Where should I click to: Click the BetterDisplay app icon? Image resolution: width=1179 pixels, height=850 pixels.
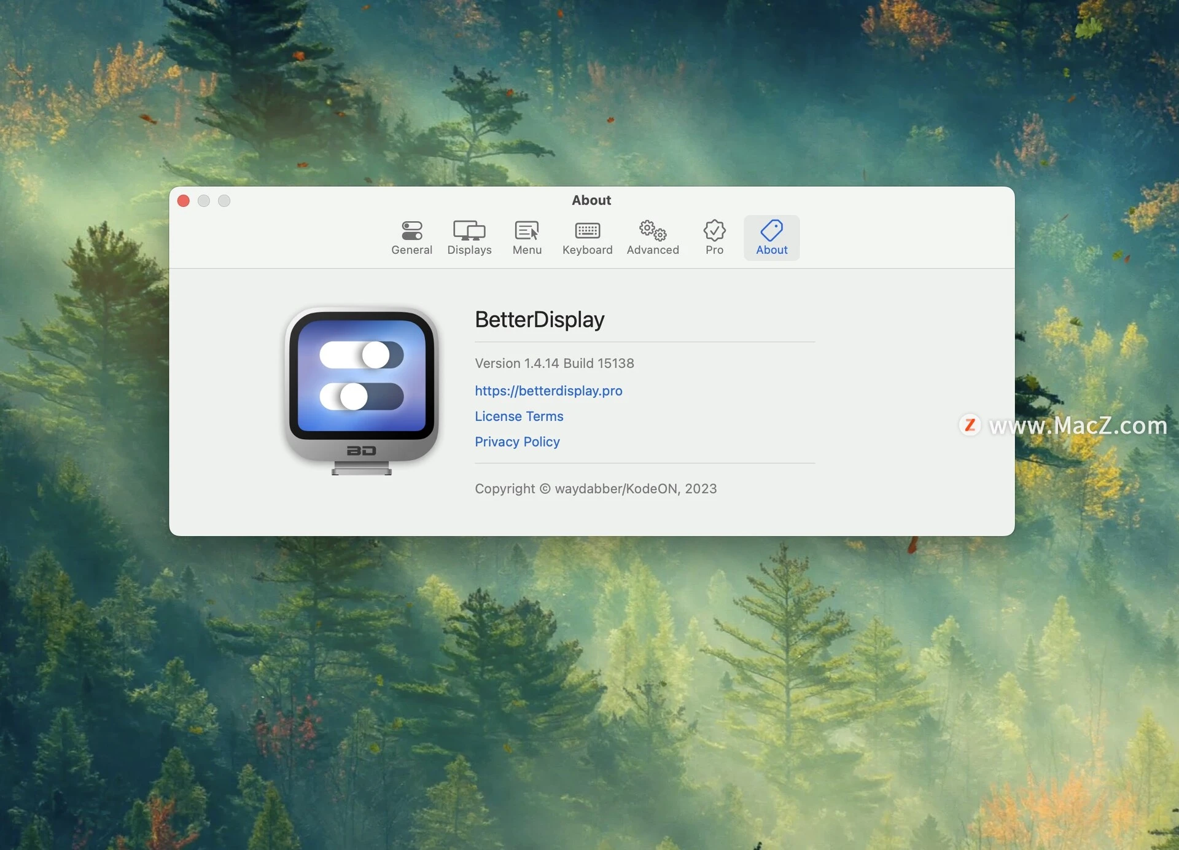[362, 391]
